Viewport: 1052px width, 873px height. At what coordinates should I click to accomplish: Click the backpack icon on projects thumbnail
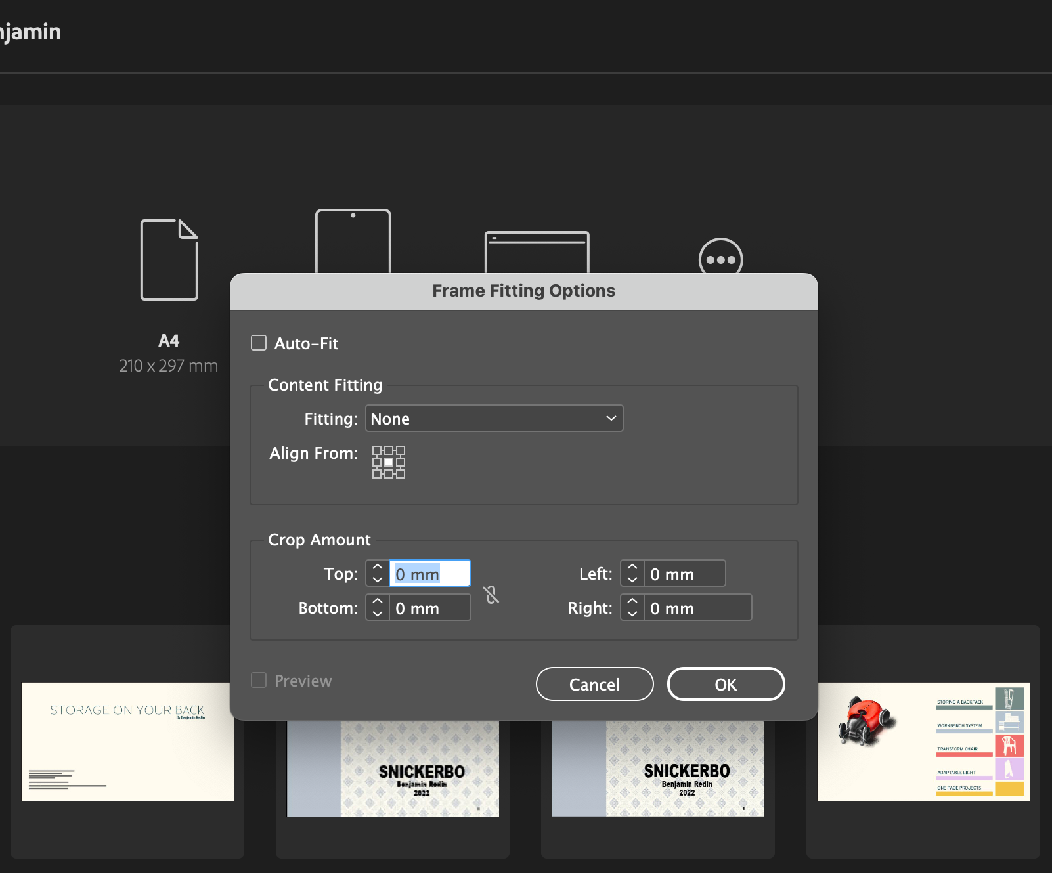(x=1009, y=699)
